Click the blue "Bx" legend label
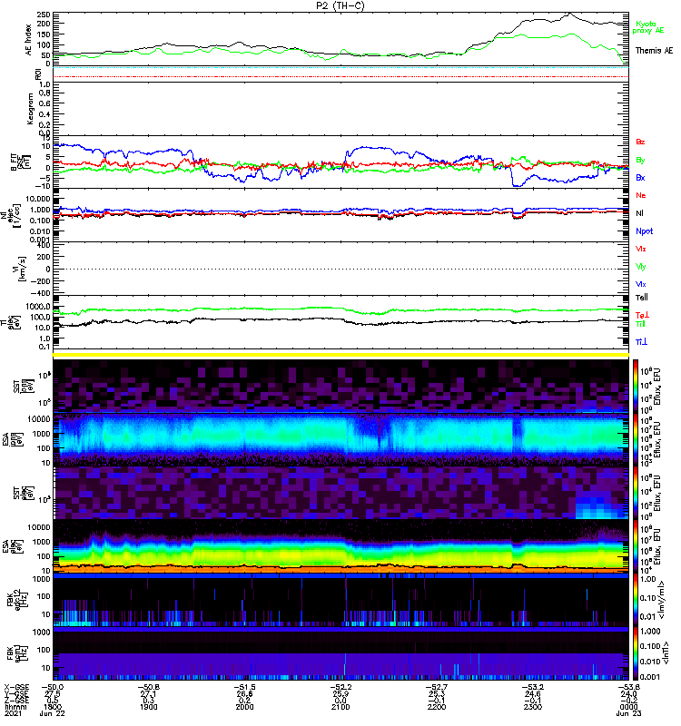 point(640,177)
